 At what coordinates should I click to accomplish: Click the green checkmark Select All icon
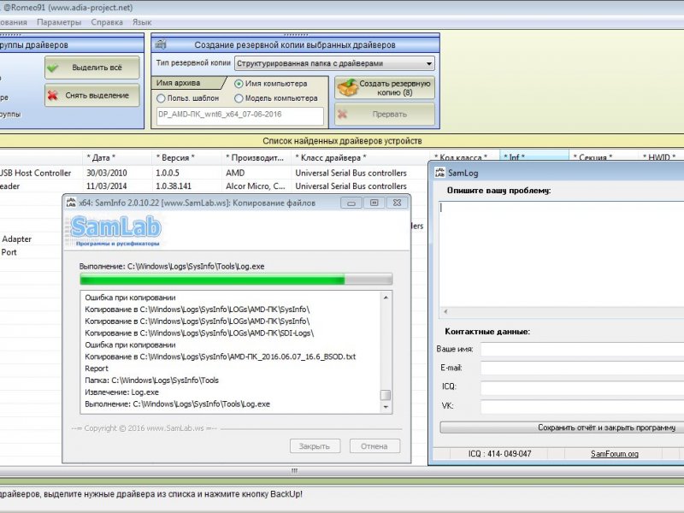[x=53, y=68]
